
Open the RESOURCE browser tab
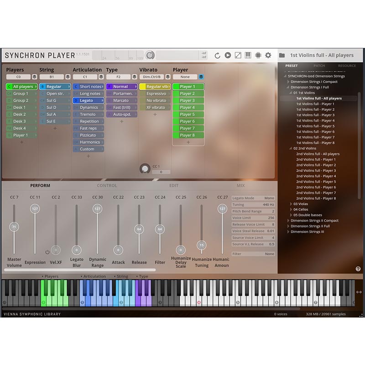pos(347,66)
